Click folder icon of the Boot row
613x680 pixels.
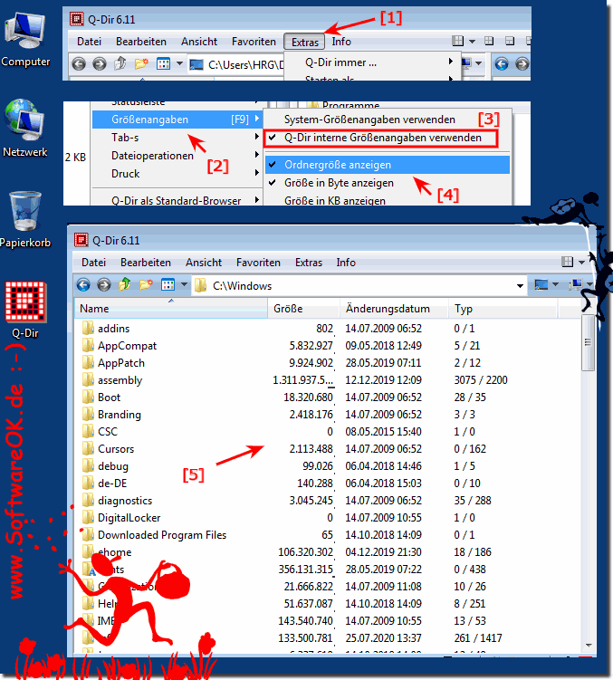coord(88,397)
